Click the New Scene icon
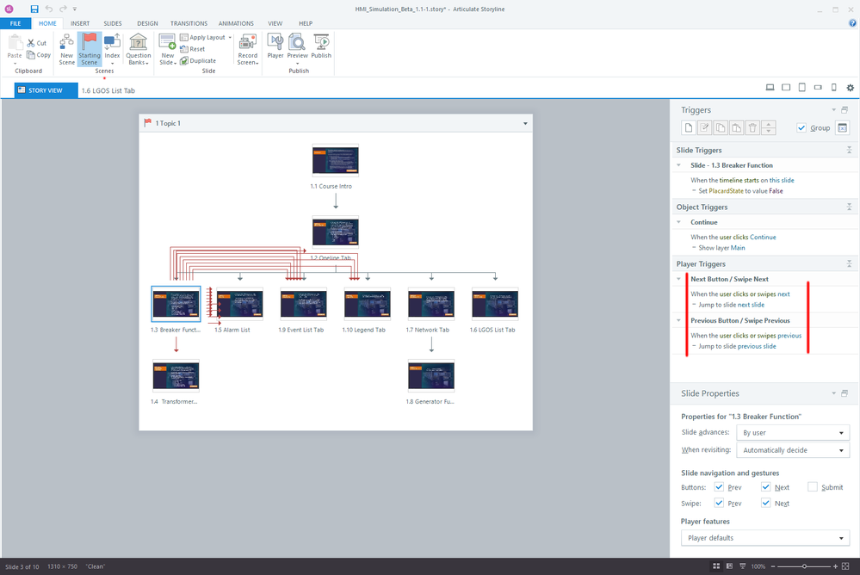 click(x=67, y=43)
